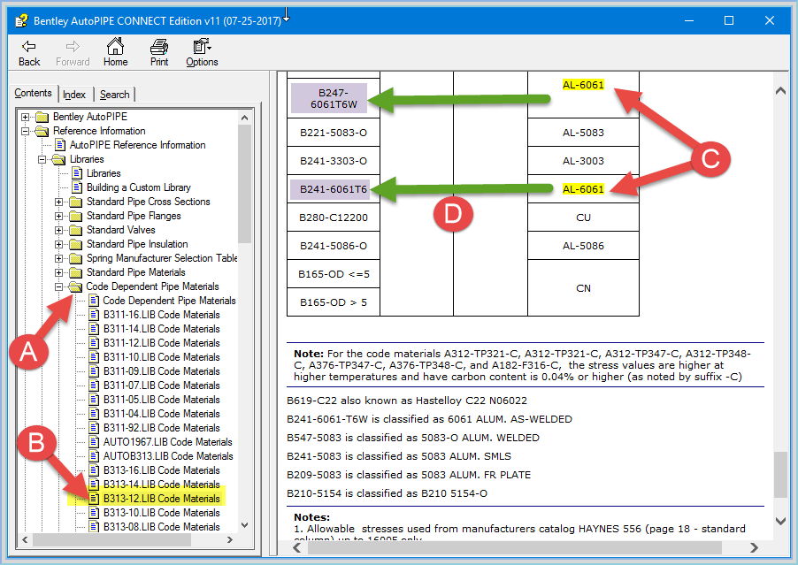Image resolution: width=798 pixels, height=565 pixels.
Task: Click the B241-6061T6 table cell
Action: point(334,189)
